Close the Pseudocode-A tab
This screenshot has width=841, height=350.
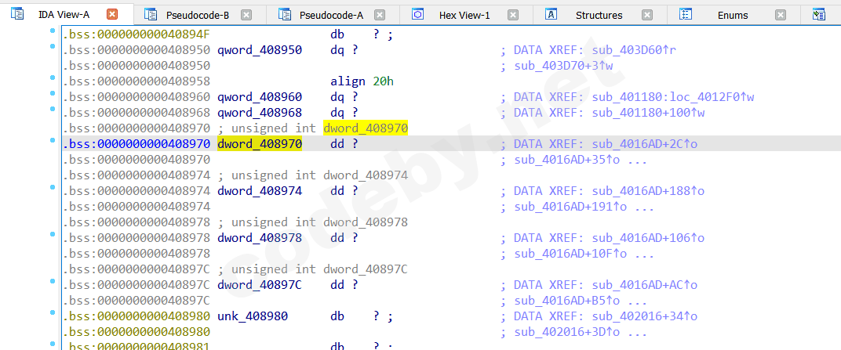[379, 15]
